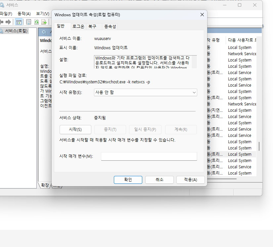Click the 취소 button

click(159, 180)
